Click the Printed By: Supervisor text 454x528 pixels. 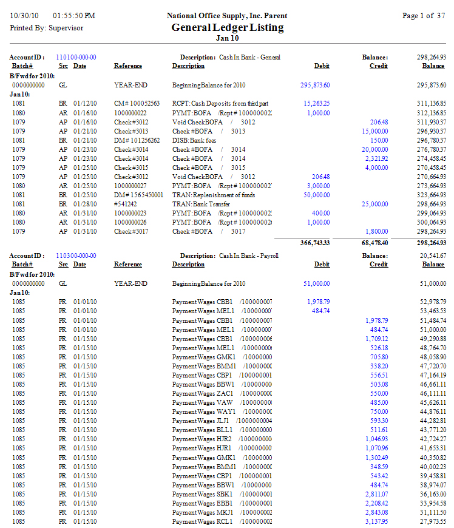(47, 28)
